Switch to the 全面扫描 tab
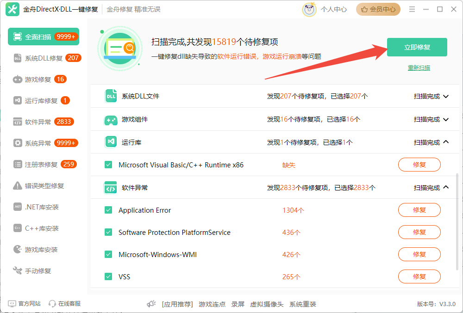The width and height of the screenshot is (463, 313). click(39, 36)
